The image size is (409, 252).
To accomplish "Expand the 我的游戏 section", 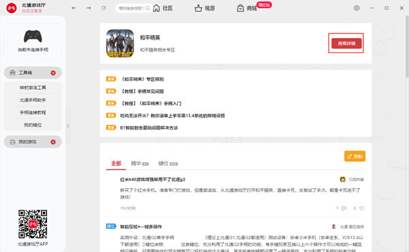I will click(33, 142).
